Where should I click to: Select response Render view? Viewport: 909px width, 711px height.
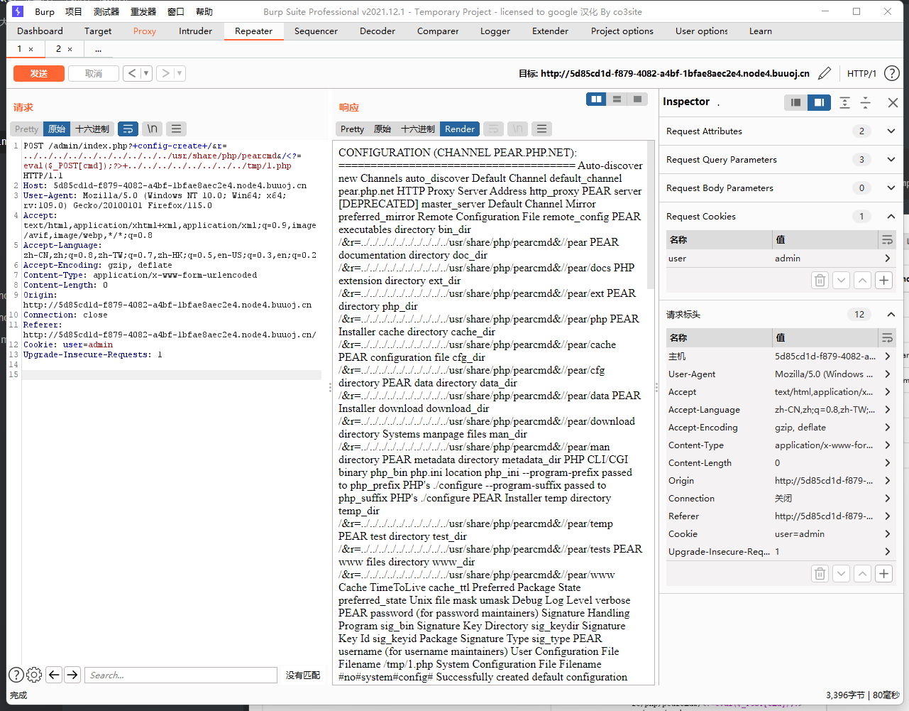pos(460,129)
